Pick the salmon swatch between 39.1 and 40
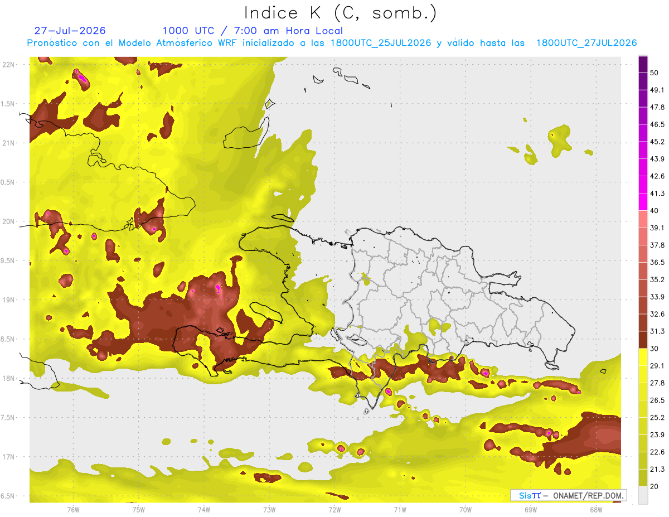The image size is (669, 517). 643,219
